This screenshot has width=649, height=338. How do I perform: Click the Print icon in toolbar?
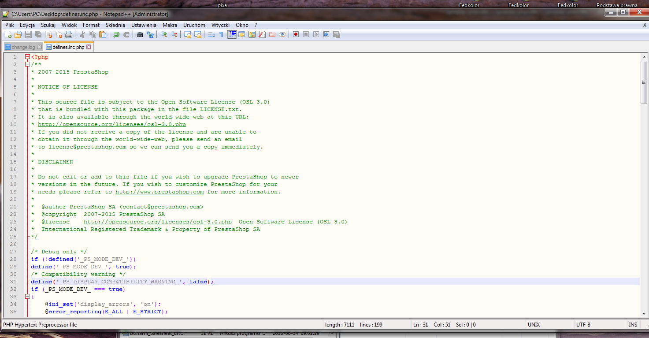point(69,34)
